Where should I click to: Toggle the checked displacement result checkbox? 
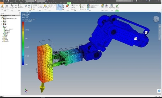tap(4, 34)
